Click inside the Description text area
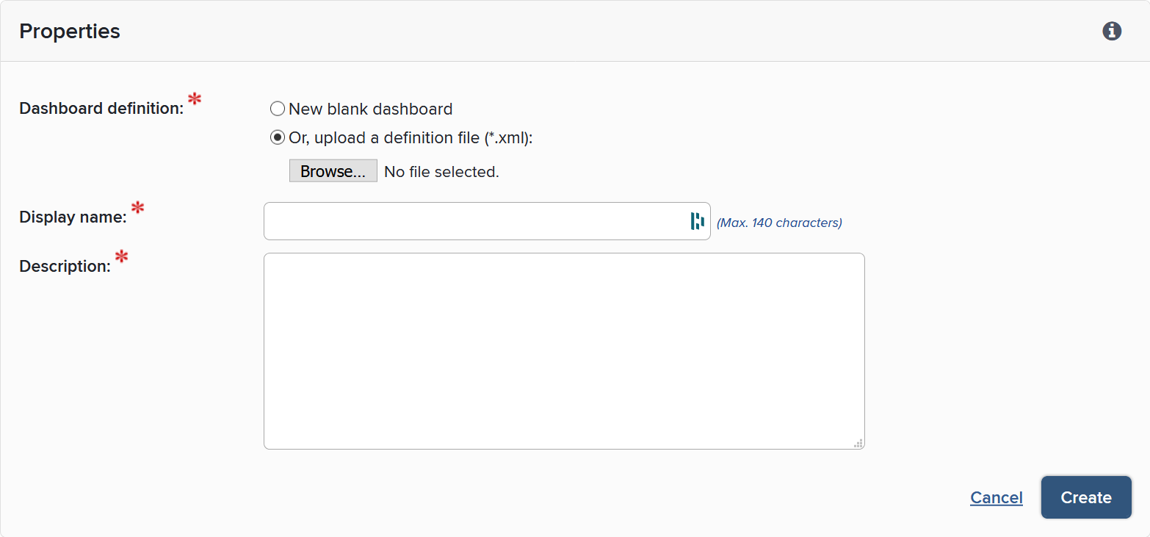The width and height of the screenshot is (1150, 537). 563,350
